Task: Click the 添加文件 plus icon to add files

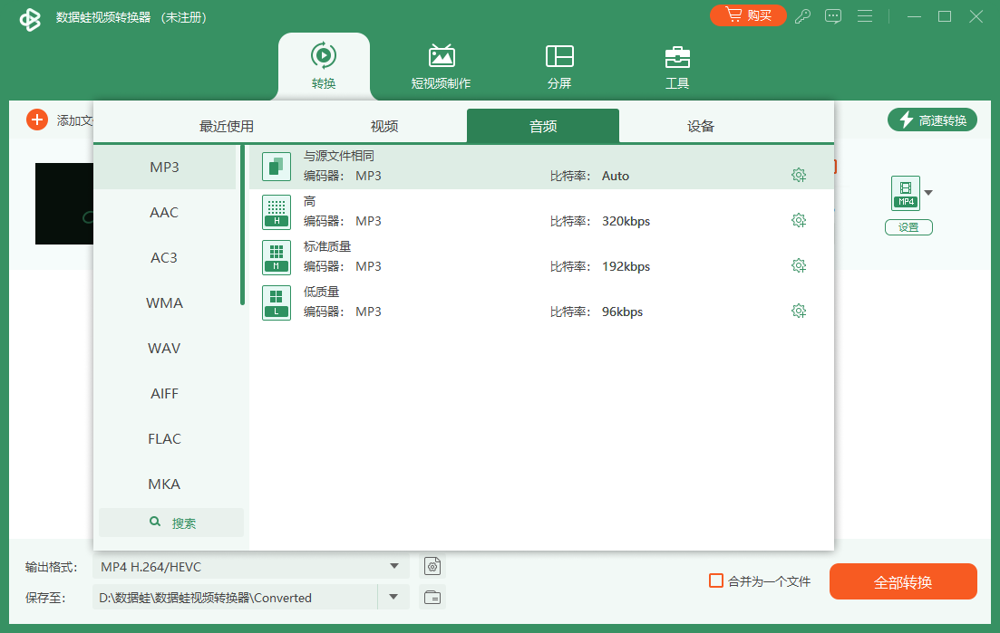Action: coord(36,119)
